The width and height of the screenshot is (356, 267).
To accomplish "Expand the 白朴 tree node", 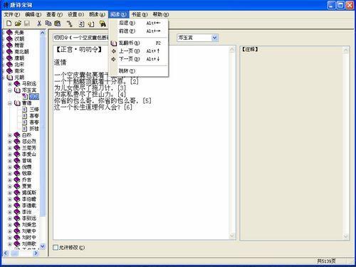I will pos(10,135).
